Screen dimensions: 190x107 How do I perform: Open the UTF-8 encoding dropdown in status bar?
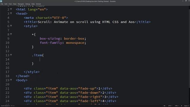click(170, 106)
